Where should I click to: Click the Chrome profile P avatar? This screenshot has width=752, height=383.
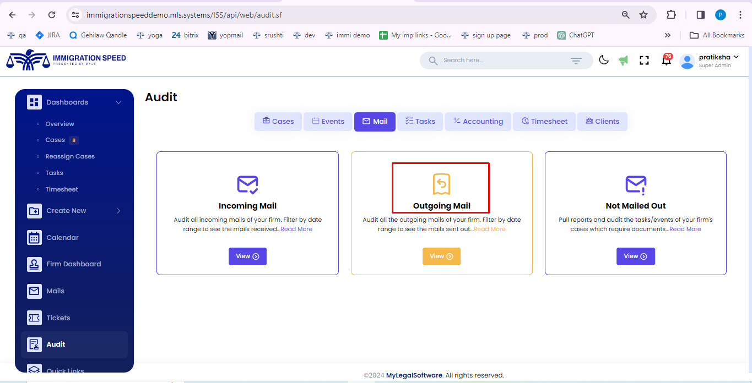coord(721,15)
